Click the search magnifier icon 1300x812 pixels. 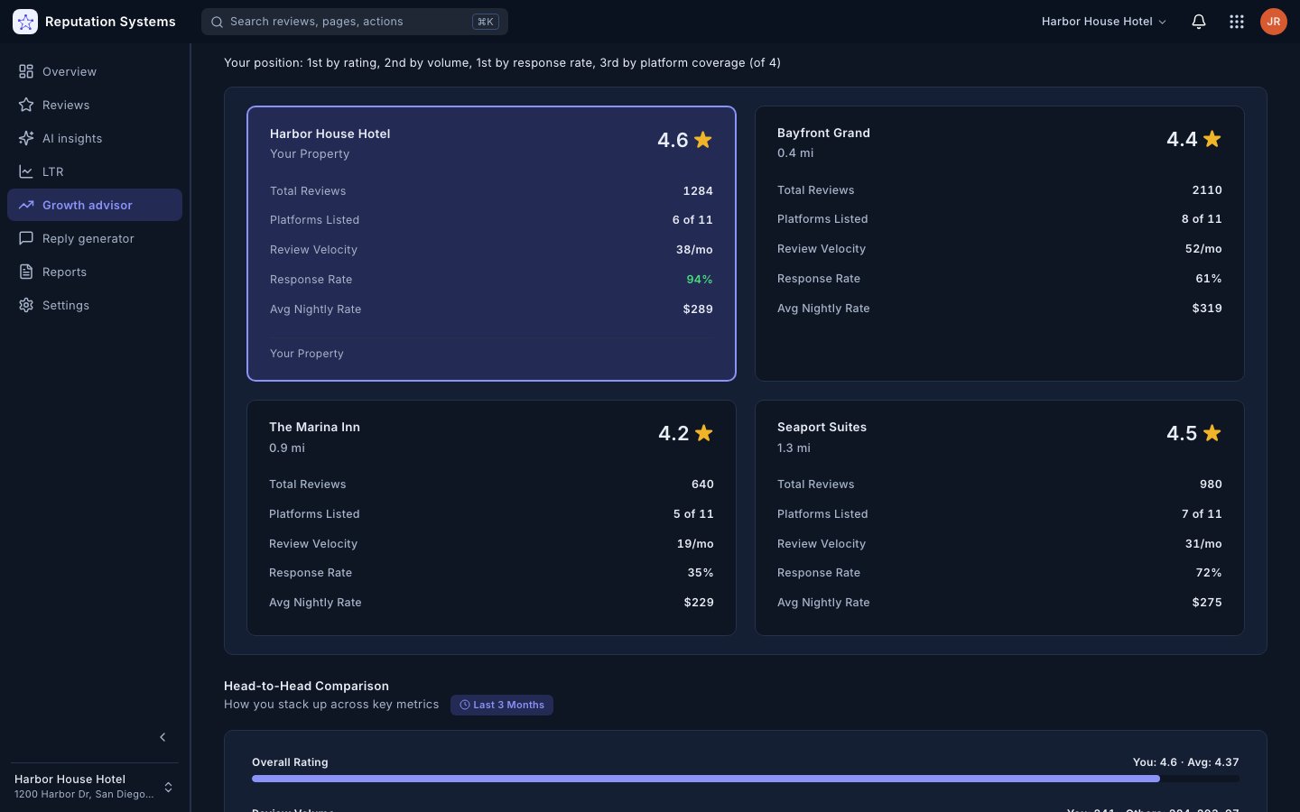coord(217,22)
